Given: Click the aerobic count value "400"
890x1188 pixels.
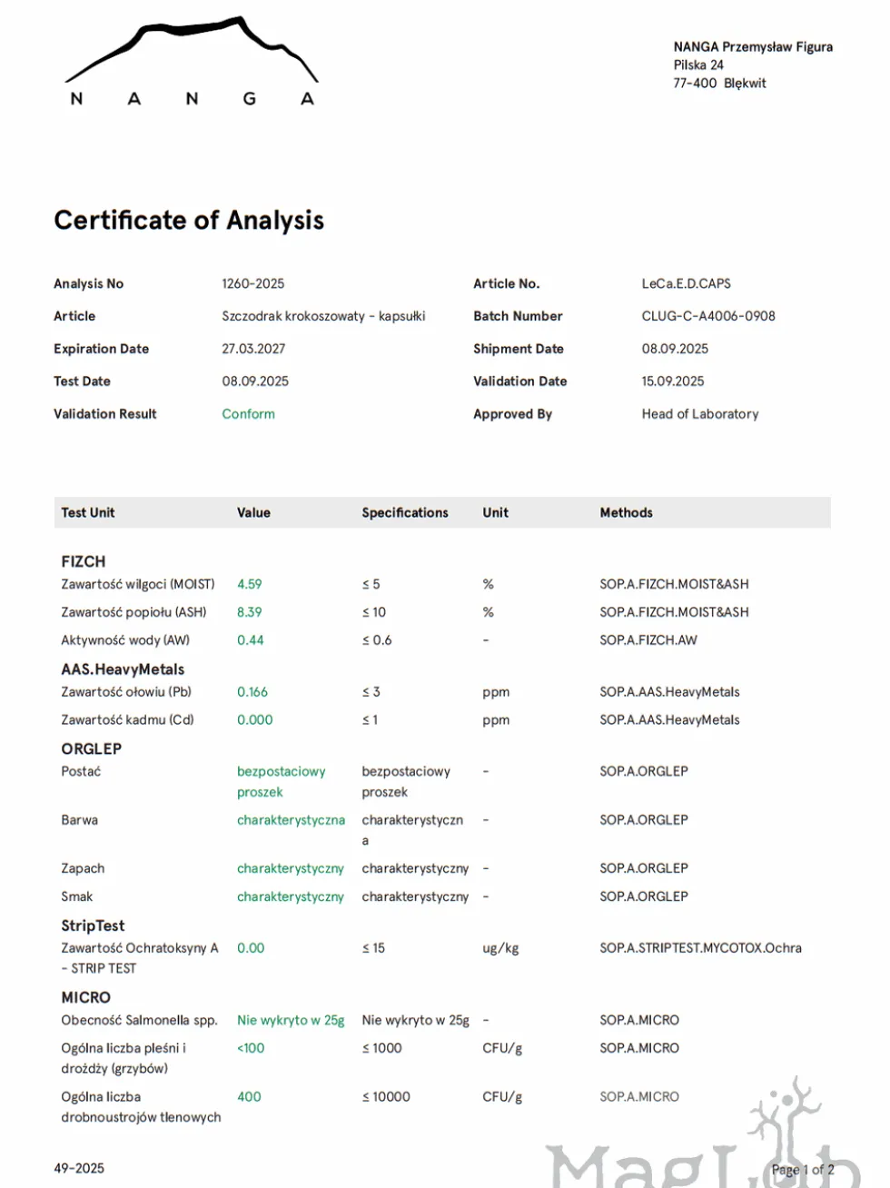Looking at the screenshot, I should pos(249,1097).
